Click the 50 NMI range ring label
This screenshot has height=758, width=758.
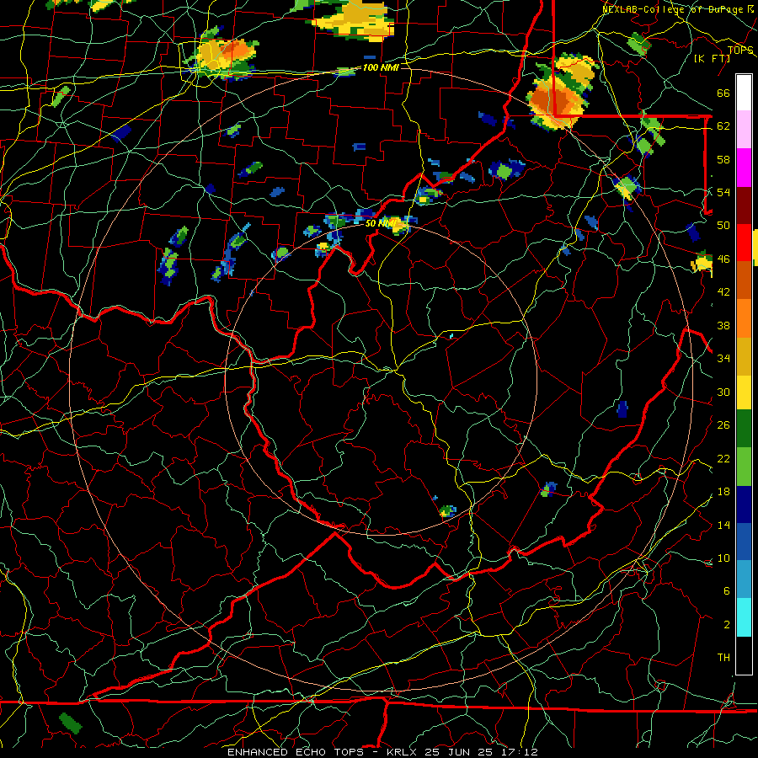tap(381, 223)
